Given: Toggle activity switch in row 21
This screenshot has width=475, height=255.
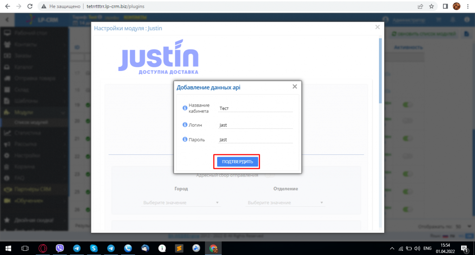Looking at the screenshot, I should 407,139.
